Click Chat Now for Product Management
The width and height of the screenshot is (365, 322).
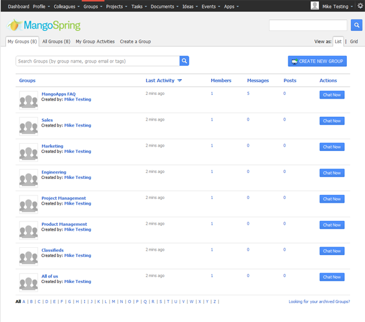tap(332, 225)
